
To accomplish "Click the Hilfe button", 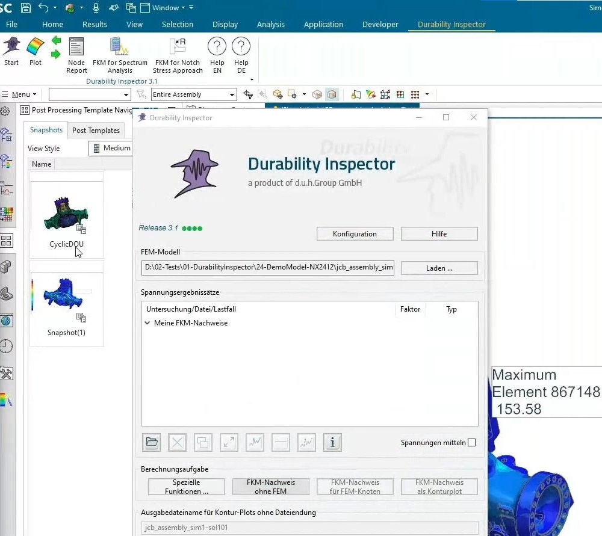I will pos(439,233).
